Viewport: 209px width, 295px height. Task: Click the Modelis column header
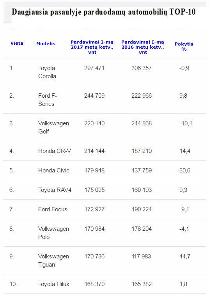46,44
